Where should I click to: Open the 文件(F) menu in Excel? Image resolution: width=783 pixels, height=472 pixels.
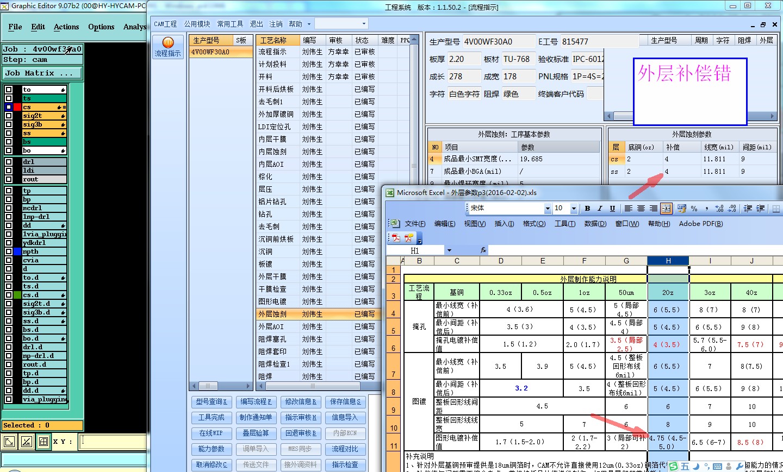(415, 224)
